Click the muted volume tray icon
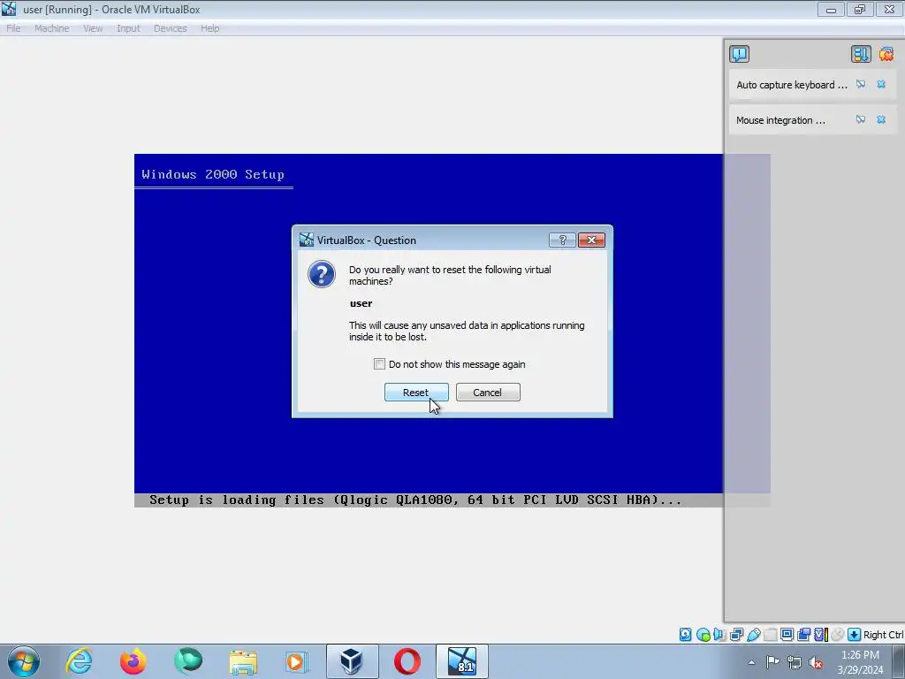The width and height of the screenshot is (905, 679). click(816, 662)
